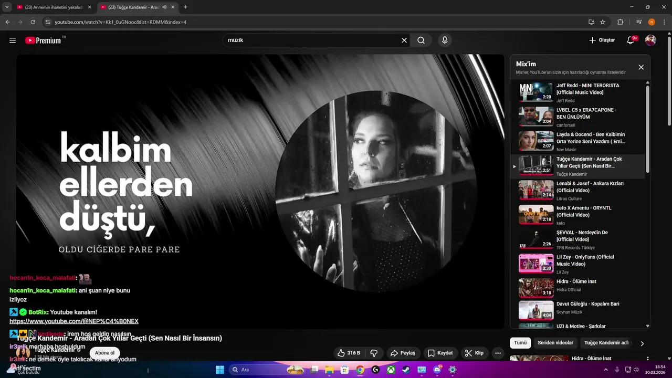
Task: Open Tuğçe Kandemir channel name link in mix item
Action: click(x=572, y=174)
